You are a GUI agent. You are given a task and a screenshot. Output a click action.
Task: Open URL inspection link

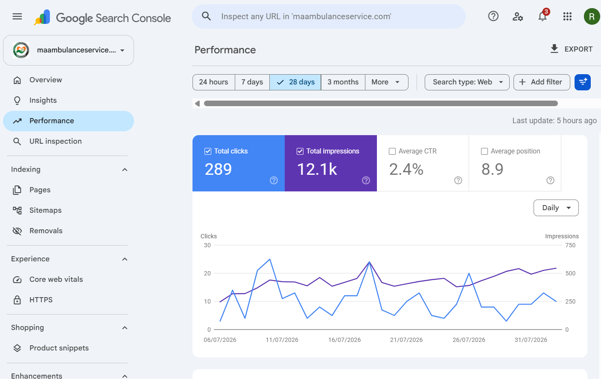pos(68,141)
